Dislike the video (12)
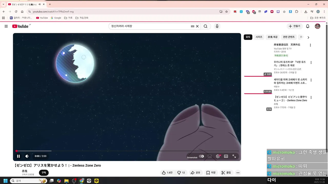Screen dimensions: 328x184 181,173
